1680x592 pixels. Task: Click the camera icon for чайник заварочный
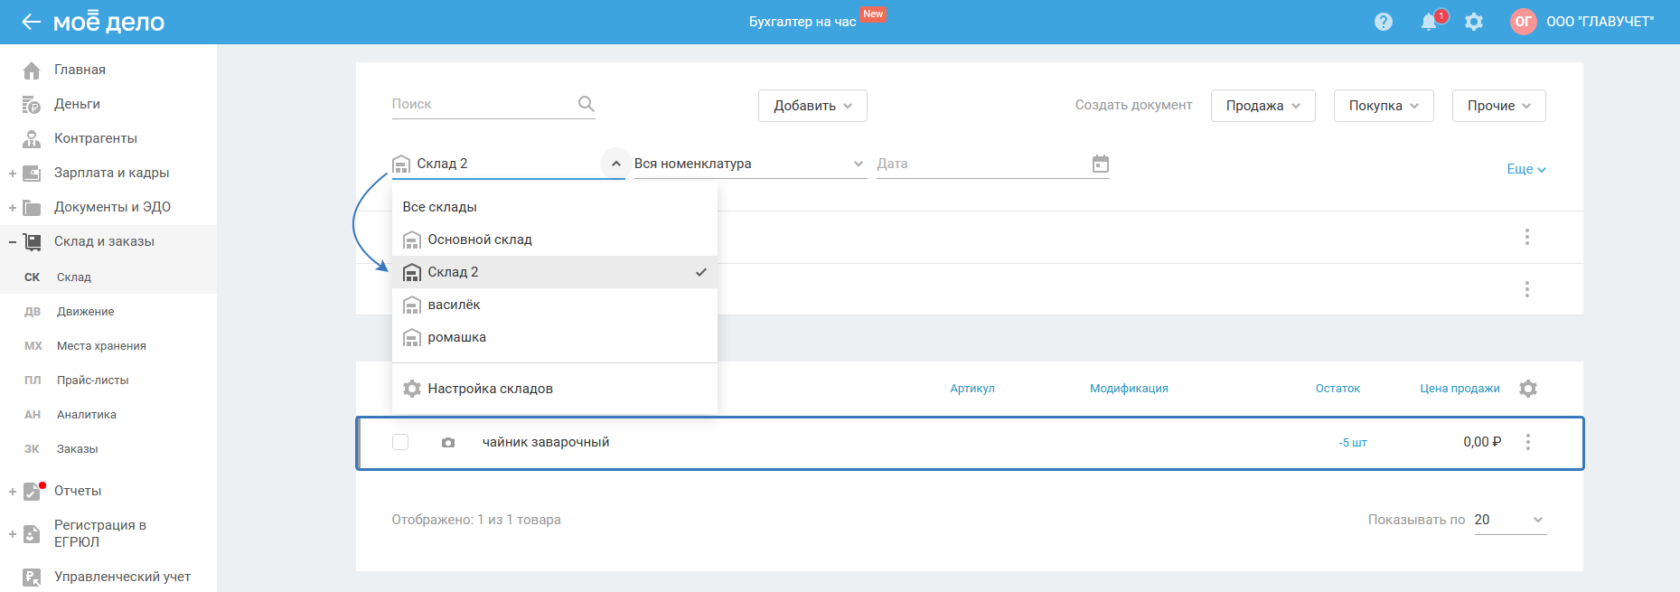coord(448,443)
